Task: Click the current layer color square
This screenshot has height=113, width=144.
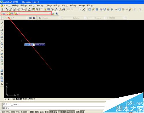Action: pos(17,14)
